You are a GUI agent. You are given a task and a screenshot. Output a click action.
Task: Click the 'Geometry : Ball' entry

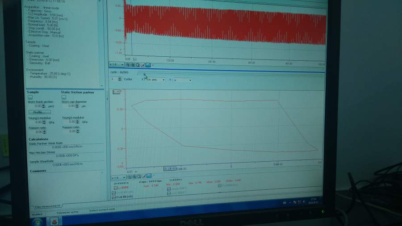click(39, 63)
